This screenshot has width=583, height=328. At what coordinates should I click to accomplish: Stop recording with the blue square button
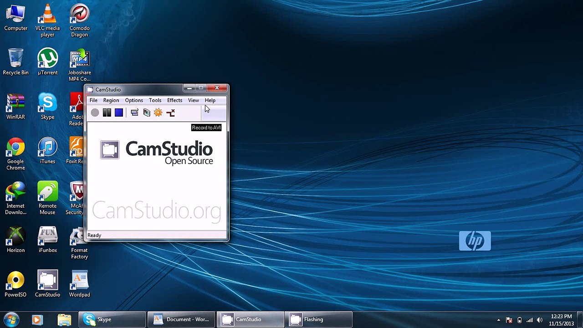119,113
